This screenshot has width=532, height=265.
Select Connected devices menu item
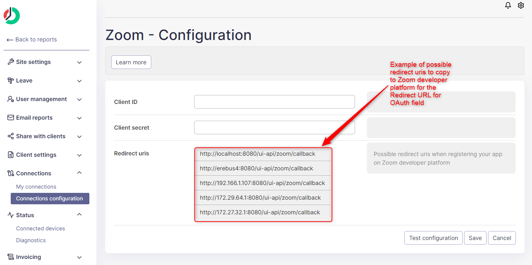(40, 229)
